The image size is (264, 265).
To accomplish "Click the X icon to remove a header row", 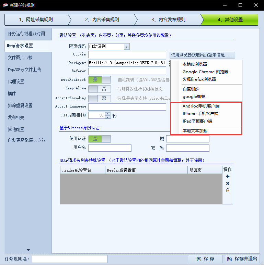I will [x=227, y=184].
